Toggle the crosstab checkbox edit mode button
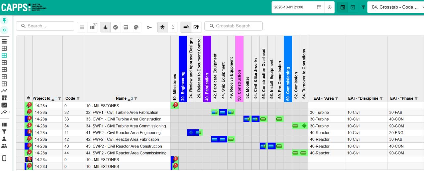Screen dimensions: 424x171 (x=196, y=27)
